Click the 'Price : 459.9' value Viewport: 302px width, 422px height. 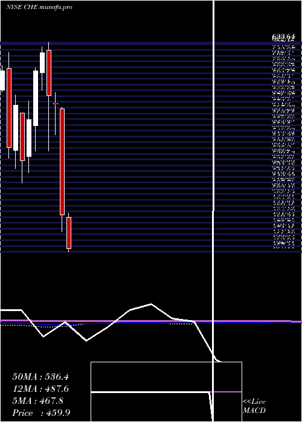coord(42,413)
